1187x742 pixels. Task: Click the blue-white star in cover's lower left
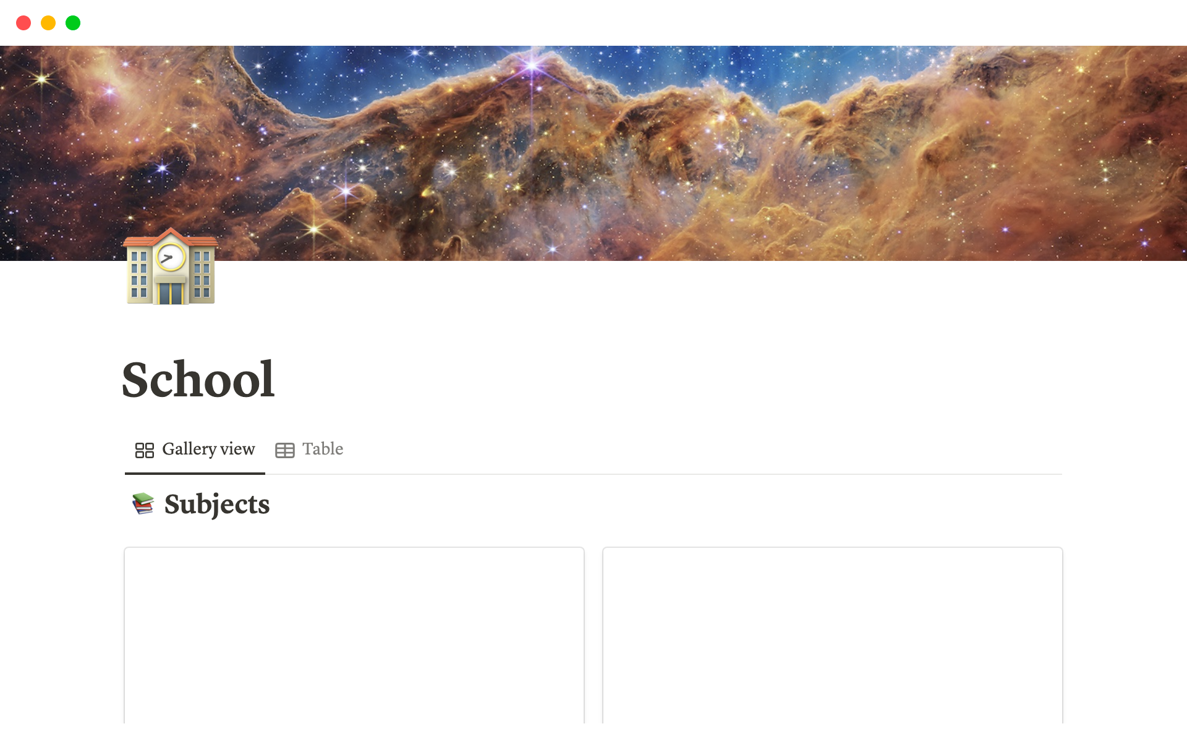point(162,168)
